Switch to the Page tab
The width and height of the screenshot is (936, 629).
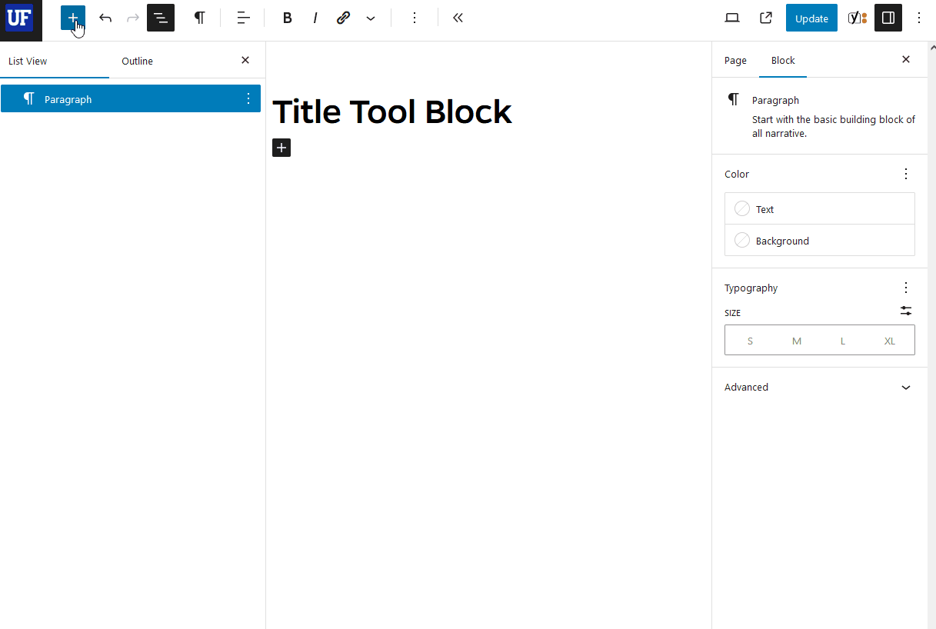pos(735,60)
